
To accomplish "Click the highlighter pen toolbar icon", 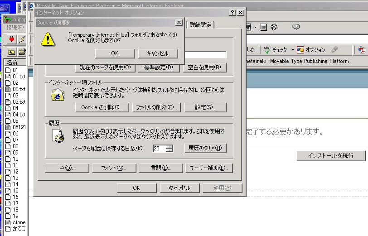I will (334, 49).
